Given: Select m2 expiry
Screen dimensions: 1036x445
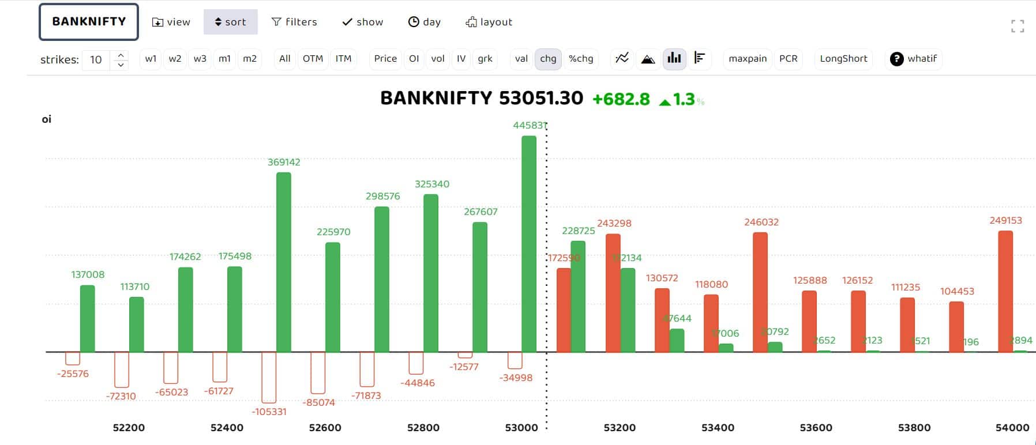Looking at the screenshot, I should tap(250, 59).
